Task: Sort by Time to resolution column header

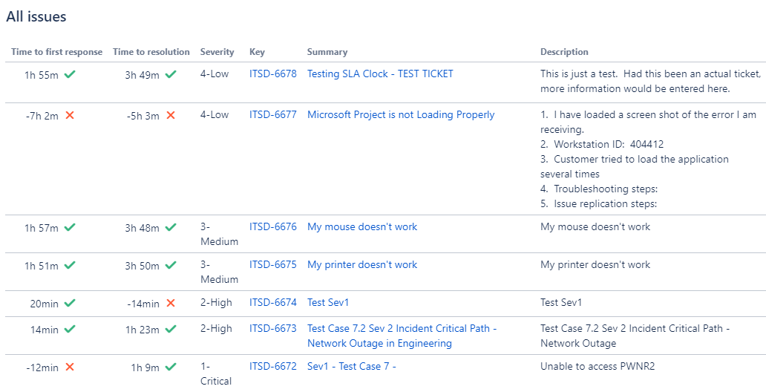Action: pos(151,52)
